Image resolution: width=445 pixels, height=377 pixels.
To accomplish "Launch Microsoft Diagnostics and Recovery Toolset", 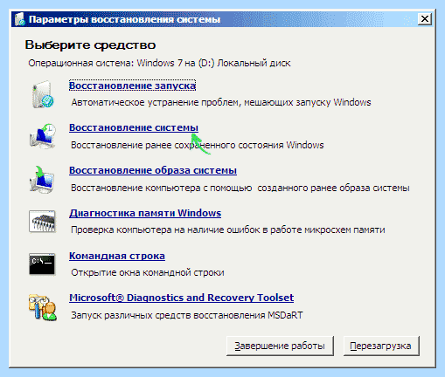I will (181, 298).
